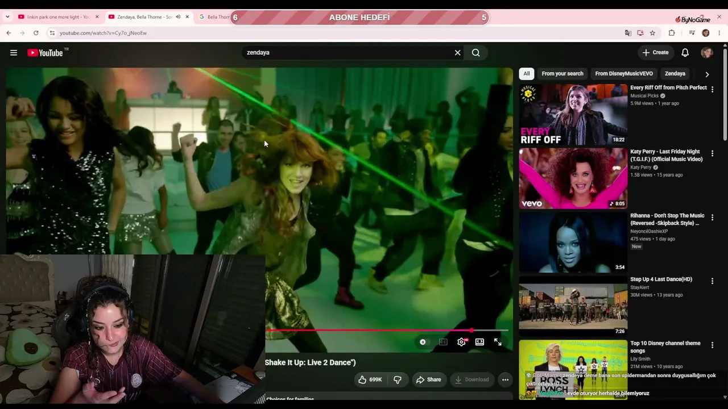
Task: View site information icon in address bar
Action: (52, 33)
